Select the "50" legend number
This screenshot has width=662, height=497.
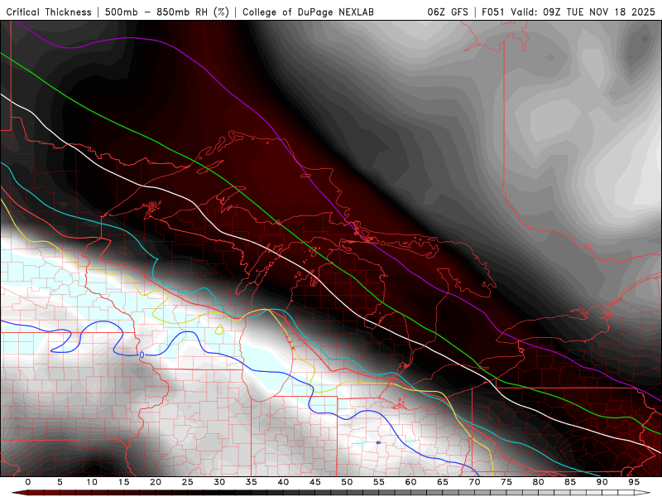(347, 482)
